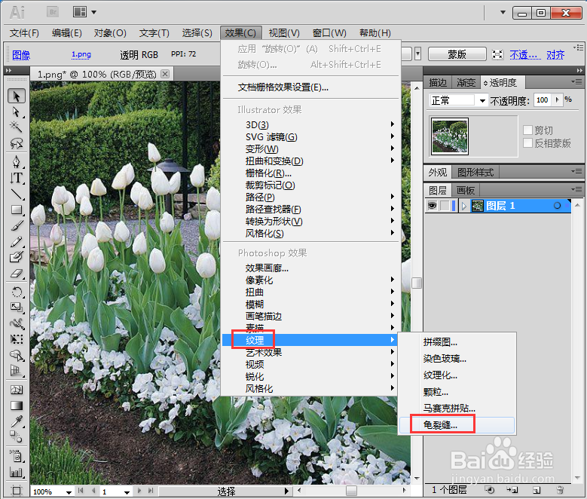587x499 pixels.
Task: Select the Paintbrush tool
Action: 16,226
